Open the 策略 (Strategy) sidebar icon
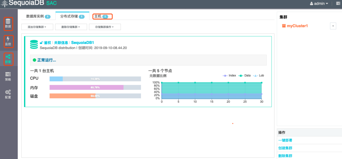Image resolution: width=342 pixels, height=159 pixels. 8,76
